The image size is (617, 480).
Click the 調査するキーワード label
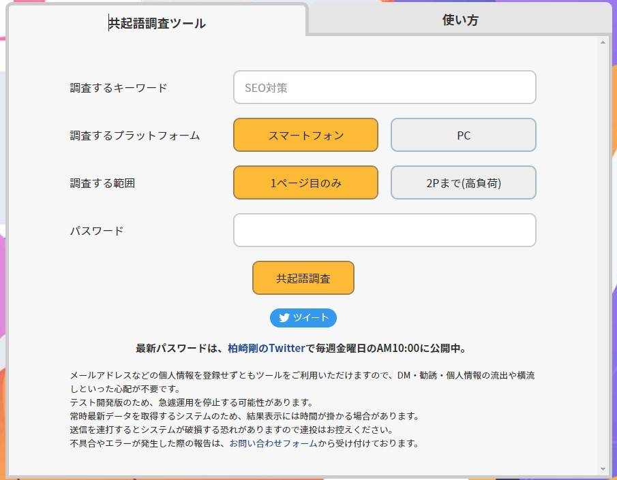[x=119, y=88]
